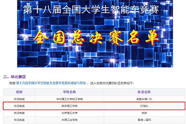Click 负压电磁 group in 北京理工大学 row
The height and width of the screenshot is (124, 186).
coord(19,113)
